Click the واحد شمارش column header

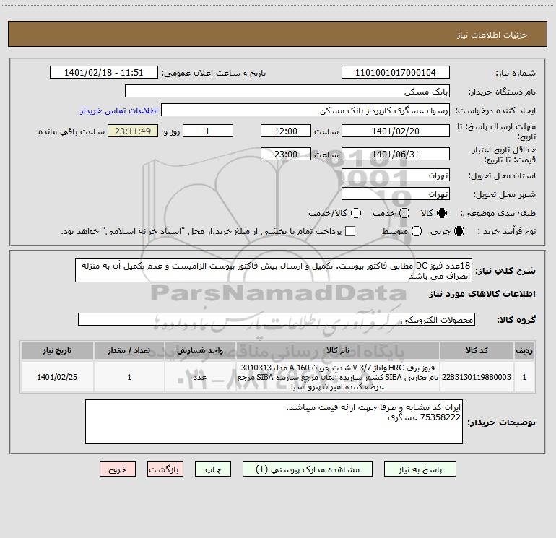[x=200, y=351]
